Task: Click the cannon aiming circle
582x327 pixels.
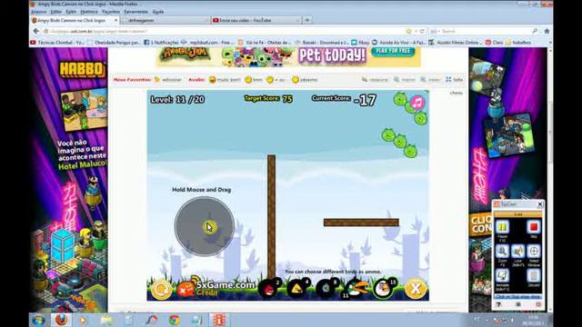Action: pos(204,226)
